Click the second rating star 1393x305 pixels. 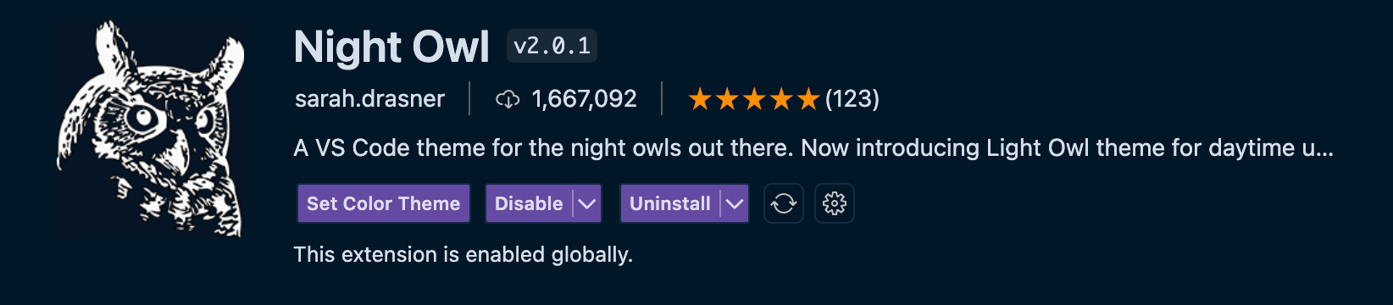tap(727, 99)
